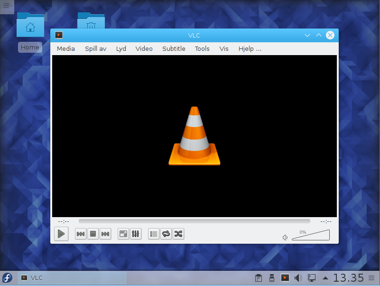This screenshot has width=380, height=286.
Task: Click the remaining time label
Action: pyautogui.click(x=326, y=221)
